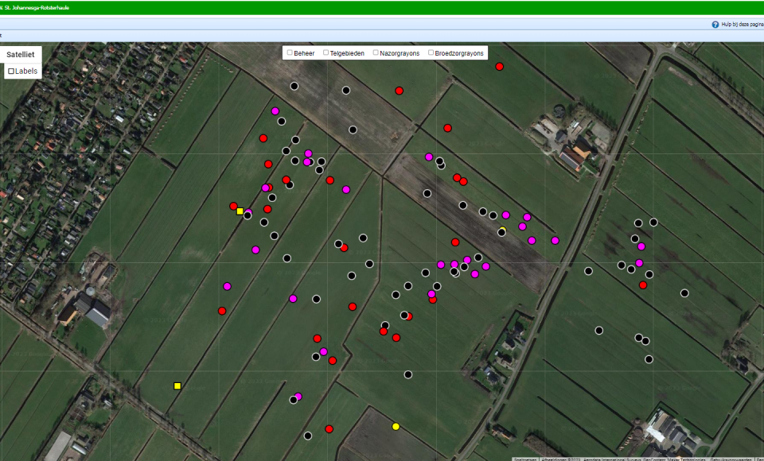This screenshot has height=461, width=764.
Task: Toggle the Telgebieden checkbox
Action: click(x=326, y=52)
